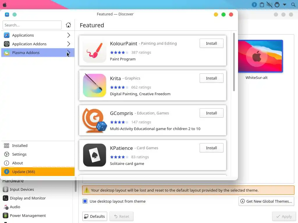298x223 pixels.
Task: Click "Solitaire card game" text
Action: click(x=127, y=163)
